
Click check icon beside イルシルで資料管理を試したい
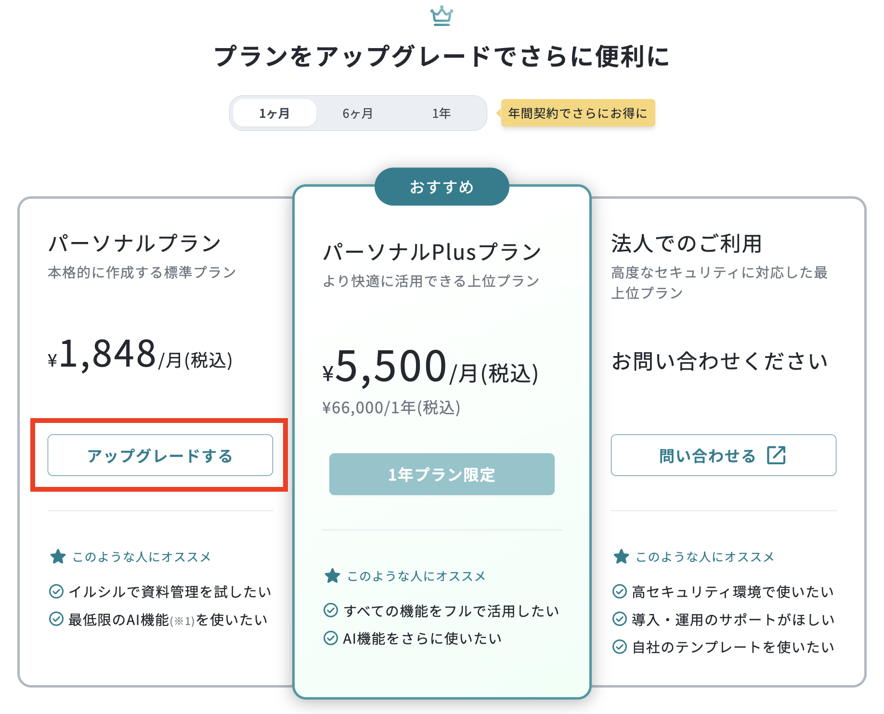click(x=56, y=591)
